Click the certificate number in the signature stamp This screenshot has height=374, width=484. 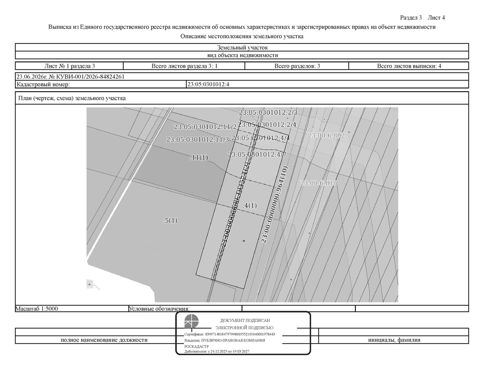tap(230, 334)
